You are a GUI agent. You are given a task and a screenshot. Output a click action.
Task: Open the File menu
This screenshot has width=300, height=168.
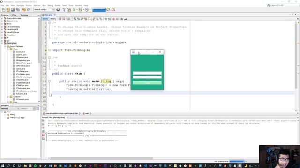2,5
